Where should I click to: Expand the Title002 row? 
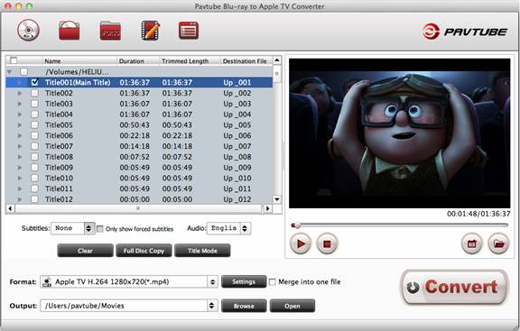[x=20, y=93]
